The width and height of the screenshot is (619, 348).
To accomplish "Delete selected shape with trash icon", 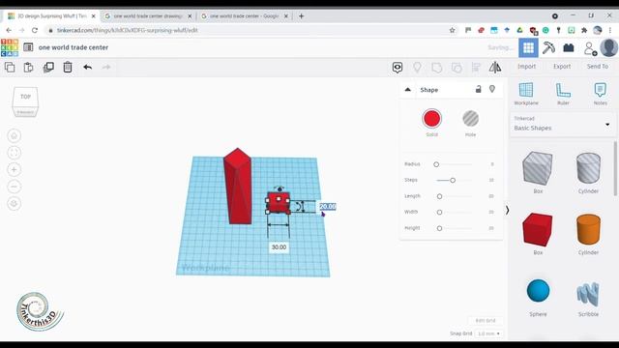I will coord(68,67).
